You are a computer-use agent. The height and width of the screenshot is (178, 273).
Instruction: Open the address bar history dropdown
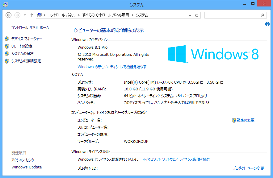pos(190,15)
